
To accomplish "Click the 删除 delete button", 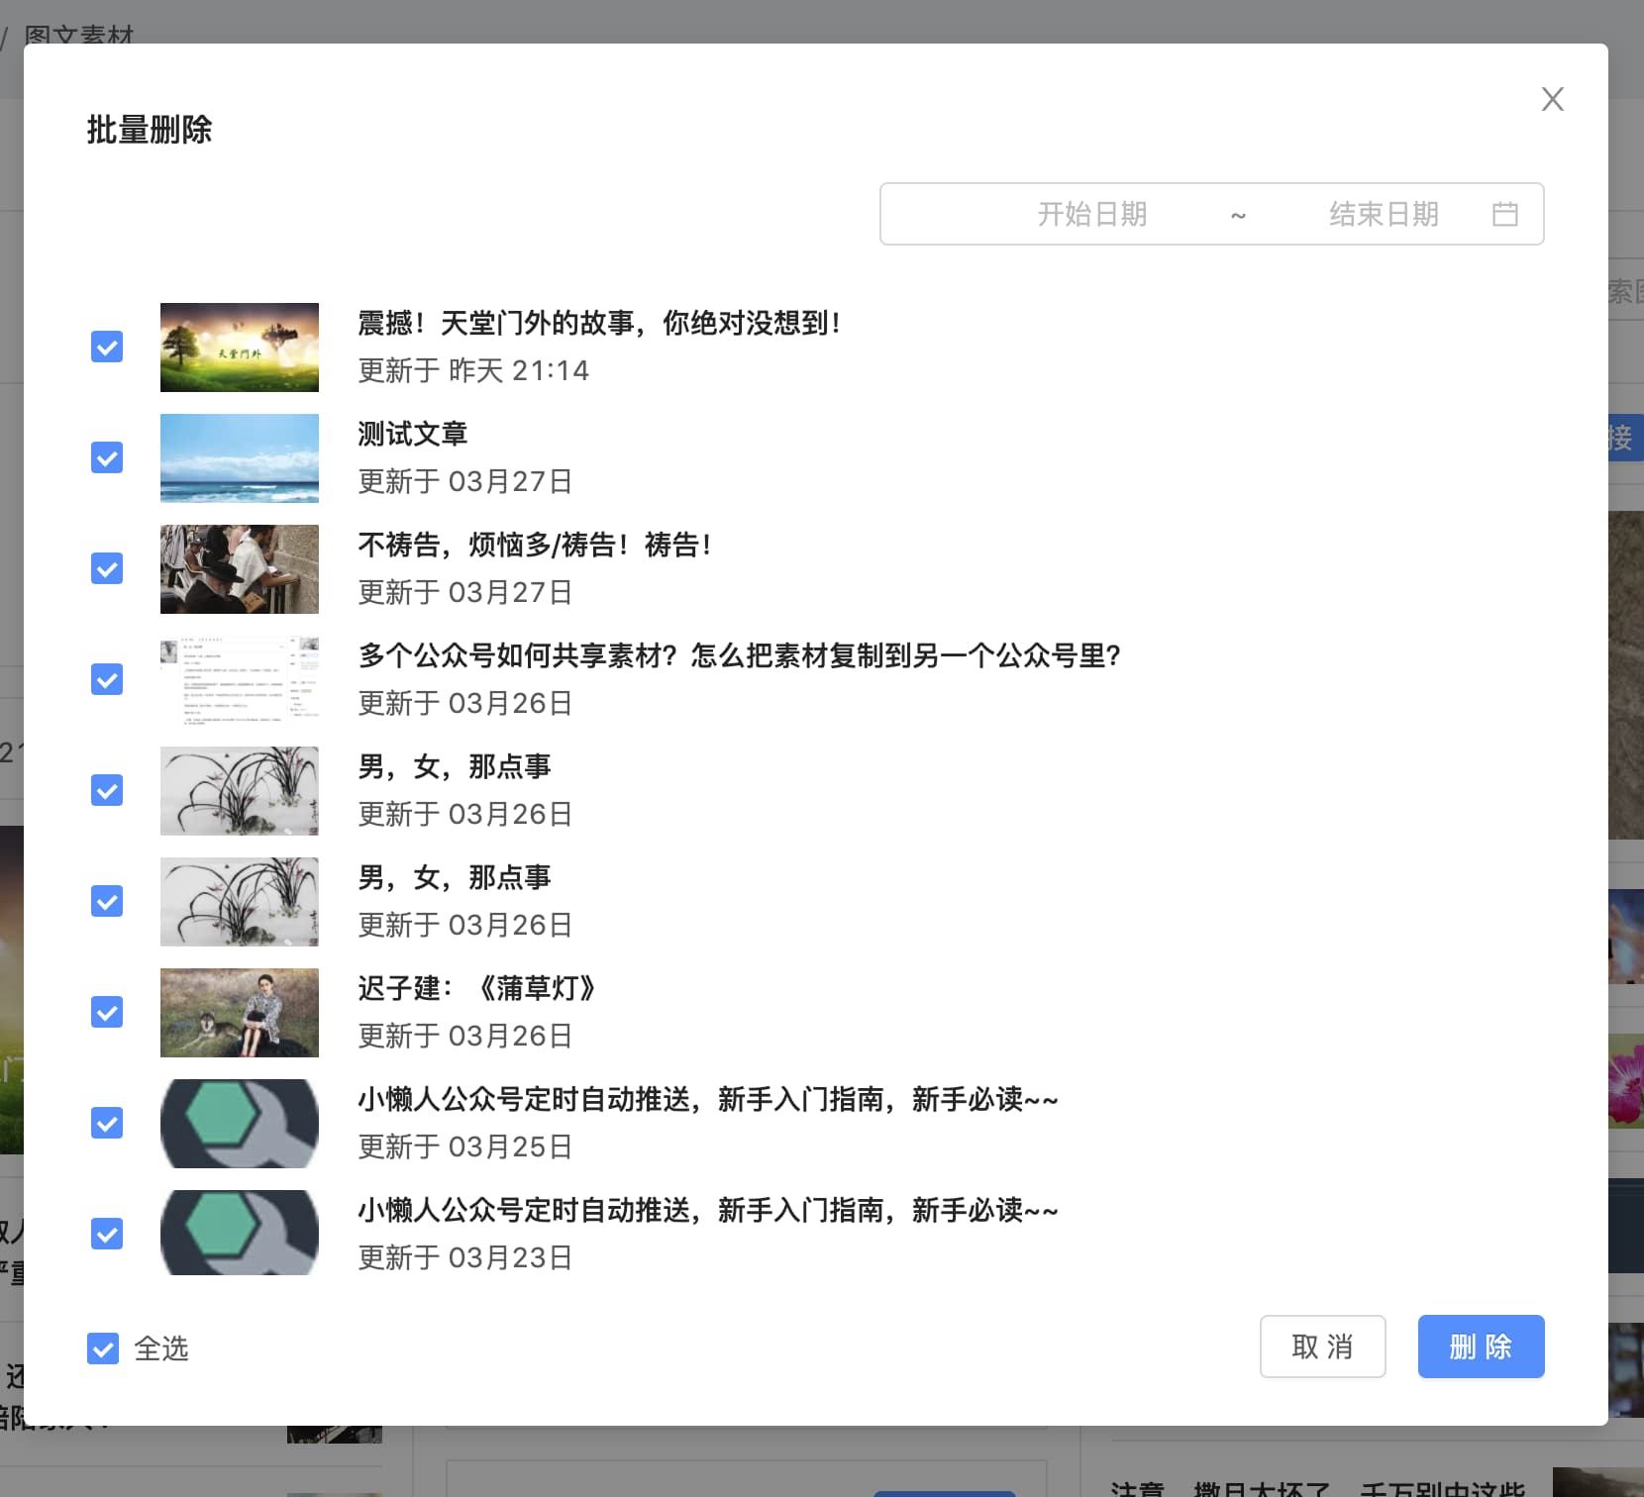I will pyautogui.click(x=1481, y=1347).
